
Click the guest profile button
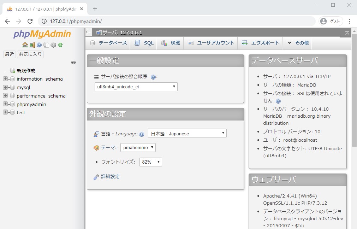331,21
